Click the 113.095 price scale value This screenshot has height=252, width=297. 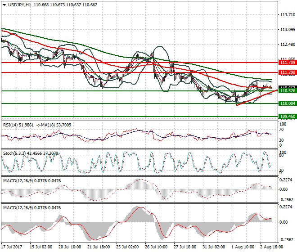click(x=288, y=30)
